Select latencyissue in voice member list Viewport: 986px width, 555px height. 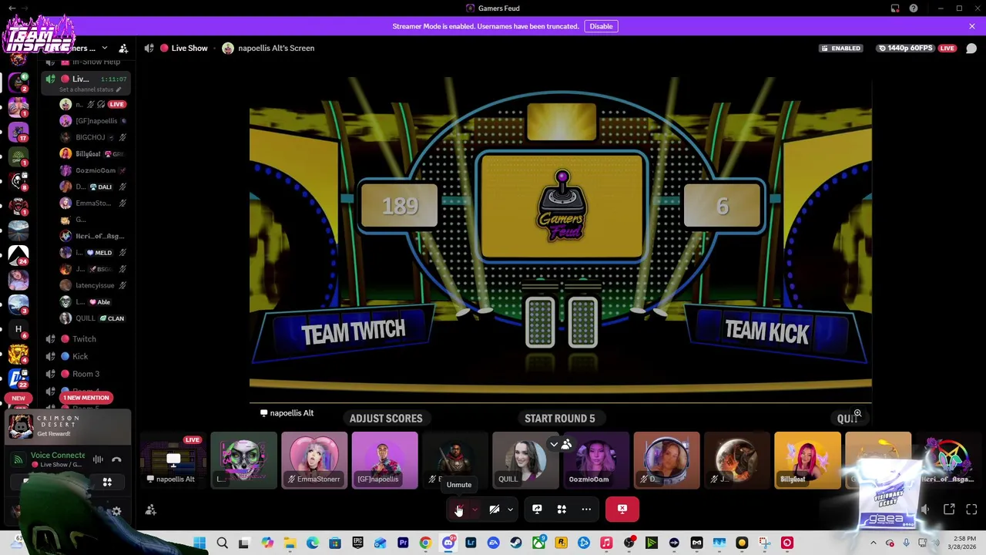(95, 285)
